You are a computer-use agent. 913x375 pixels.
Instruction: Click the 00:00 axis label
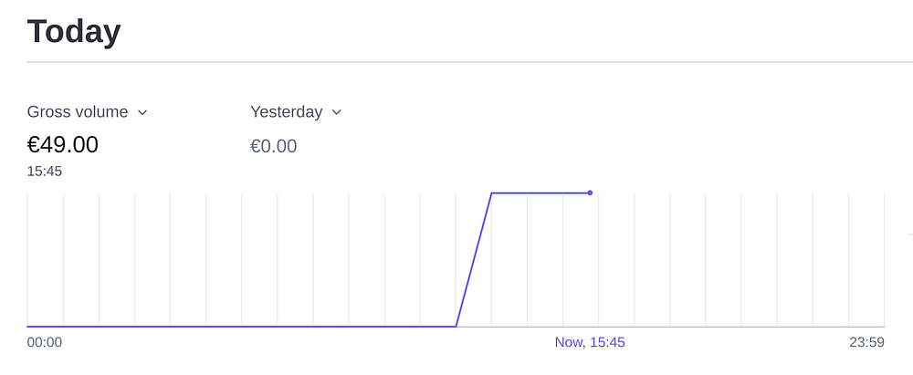click(45, 342)
